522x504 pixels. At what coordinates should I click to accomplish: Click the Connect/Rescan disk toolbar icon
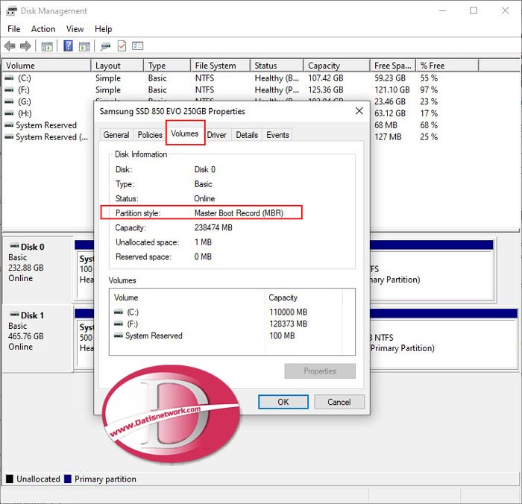106,46
